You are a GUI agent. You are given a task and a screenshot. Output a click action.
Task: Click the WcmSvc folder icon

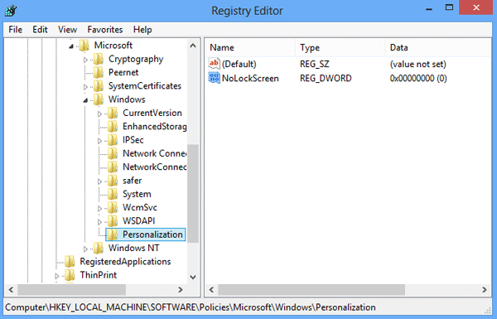point(113,208)
